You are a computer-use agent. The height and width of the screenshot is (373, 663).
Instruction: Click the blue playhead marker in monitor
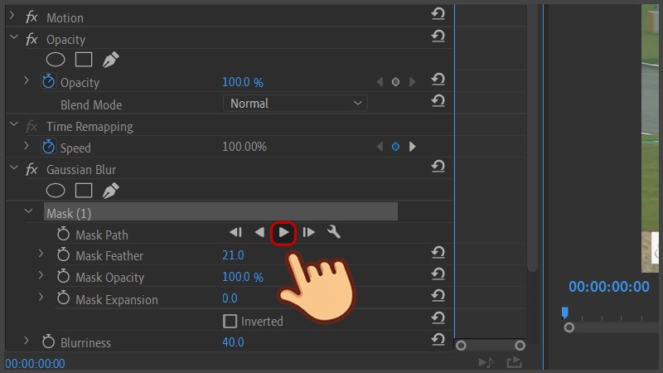(565, 313)
